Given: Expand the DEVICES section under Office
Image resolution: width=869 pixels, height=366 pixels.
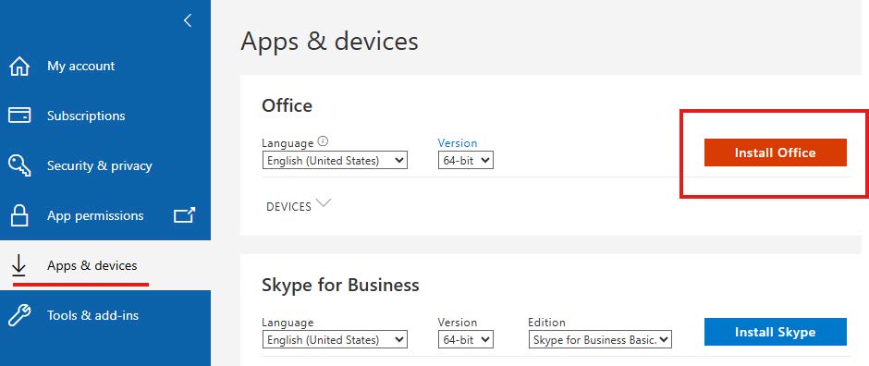Looking at the screenshot, I should tap(299, 205).
